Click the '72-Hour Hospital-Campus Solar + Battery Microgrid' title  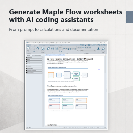pos(70,59)
